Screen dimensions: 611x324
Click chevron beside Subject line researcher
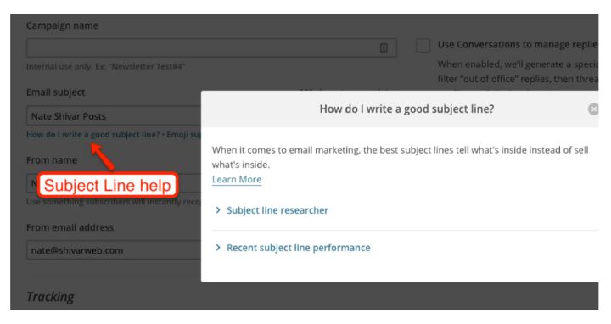tap(218, 210)
